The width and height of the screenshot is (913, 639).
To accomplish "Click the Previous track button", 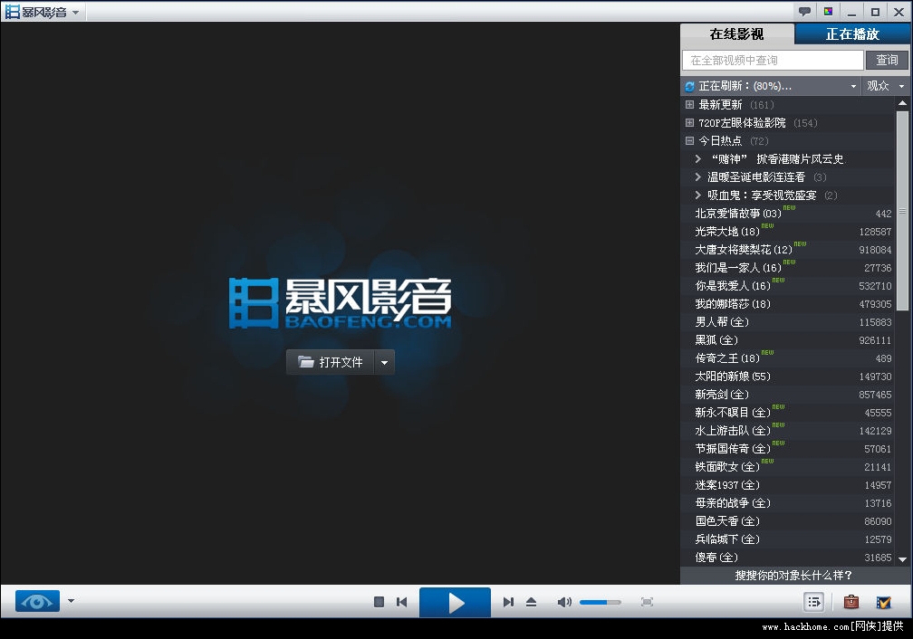I will click(402, 602).
